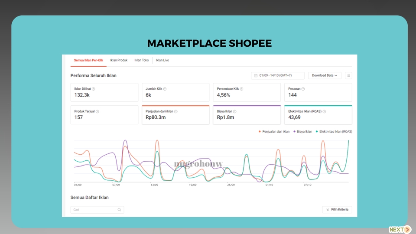This screenshot has height=234, width=416.
Task: Expand the Pilih Kriteria filter
Action: (337, 210)
